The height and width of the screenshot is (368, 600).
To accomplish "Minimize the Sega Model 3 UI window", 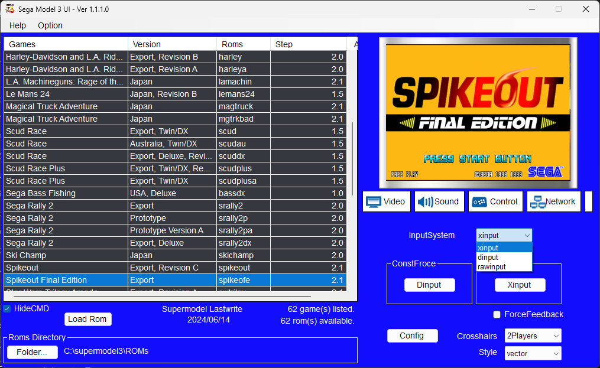I will coord(532,9).
